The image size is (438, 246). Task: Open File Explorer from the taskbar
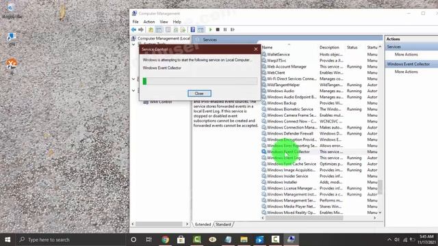(x=244, y=240)
